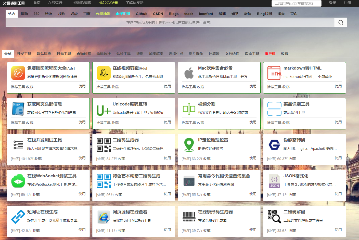Image resolution: width=359 pixels, height=240 pixels.
Task: Open the green U+ Unicode icon
Action: [x=104, y=110]
